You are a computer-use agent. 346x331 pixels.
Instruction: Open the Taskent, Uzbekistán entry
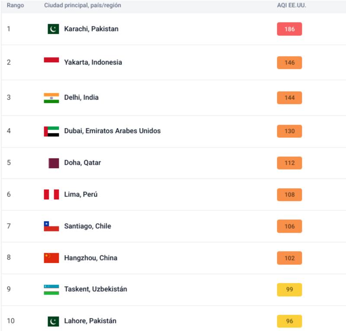(x=96, y=289)
